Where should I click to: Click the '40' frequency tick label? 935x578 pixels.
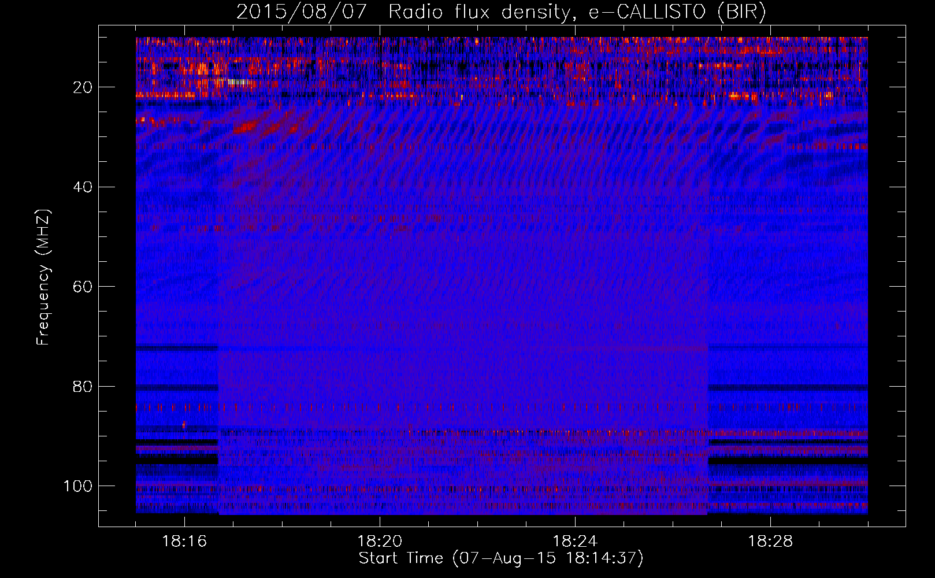pyautogui.click(x=83, y=187)
